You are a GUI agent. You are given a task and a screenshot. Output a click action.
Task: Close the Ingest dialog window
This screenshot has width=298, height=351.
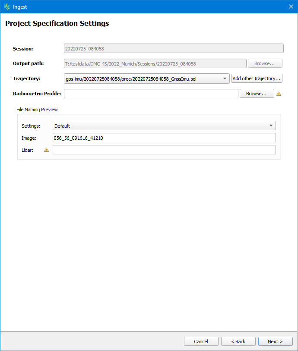click(x=291, y=6)
